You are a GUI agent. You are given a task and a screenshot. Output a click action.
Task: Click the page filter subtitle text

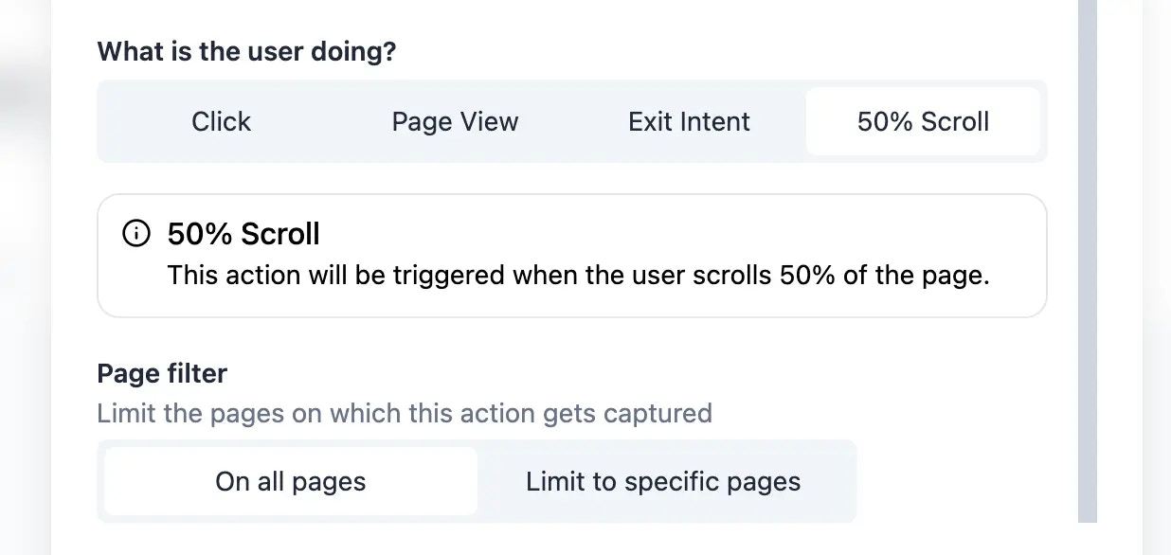404,414
